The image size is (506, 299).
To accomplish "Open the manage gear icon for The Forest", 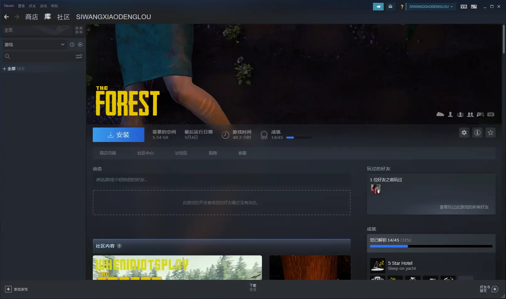I will (x=464, y=133).
